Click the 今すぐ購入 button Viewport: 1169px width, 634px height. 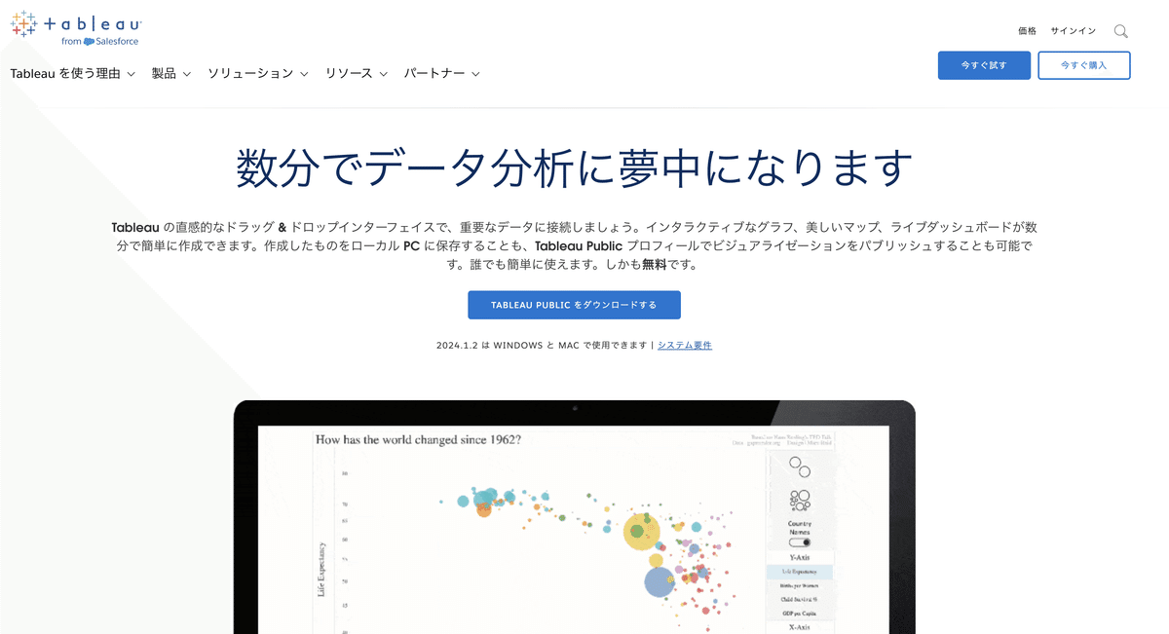[x=1083, y=64]
